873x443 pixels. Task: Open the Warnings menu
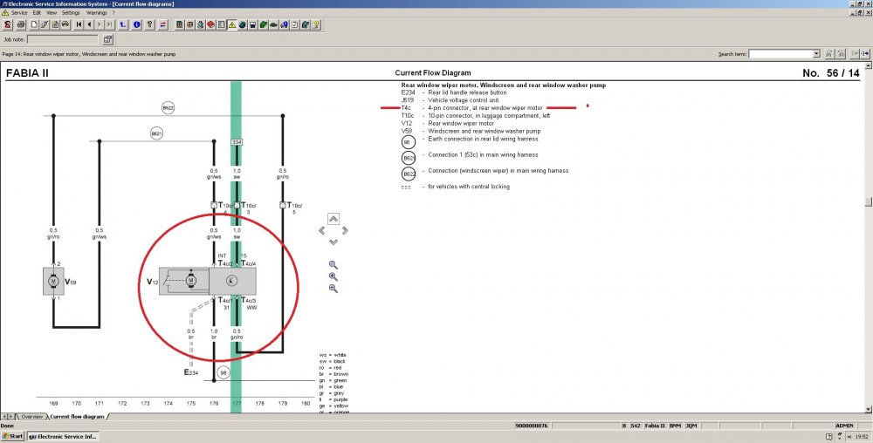point(97,12)
